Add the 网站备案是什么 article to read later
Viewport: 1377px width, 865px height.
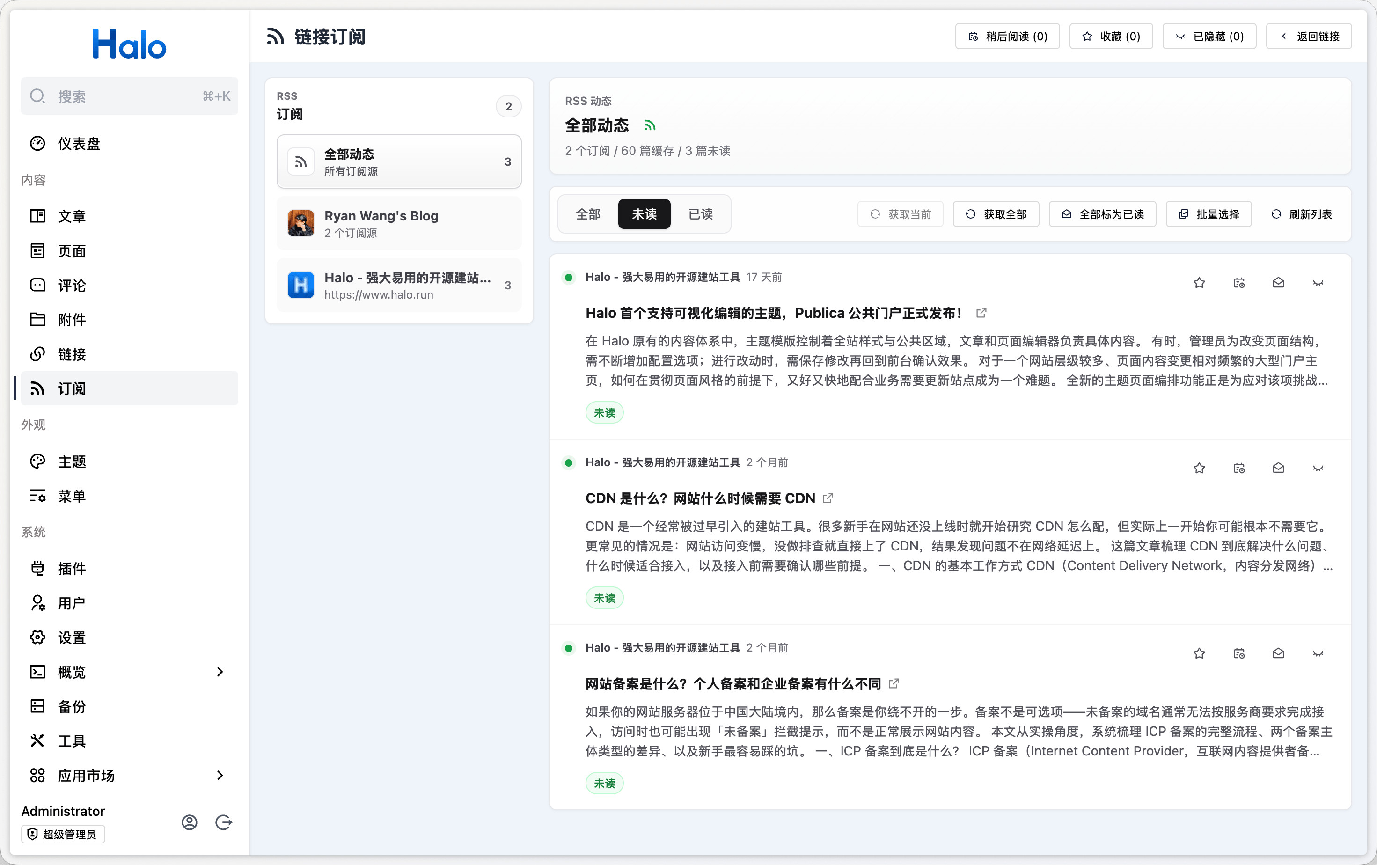click(x=1239, y=653)
